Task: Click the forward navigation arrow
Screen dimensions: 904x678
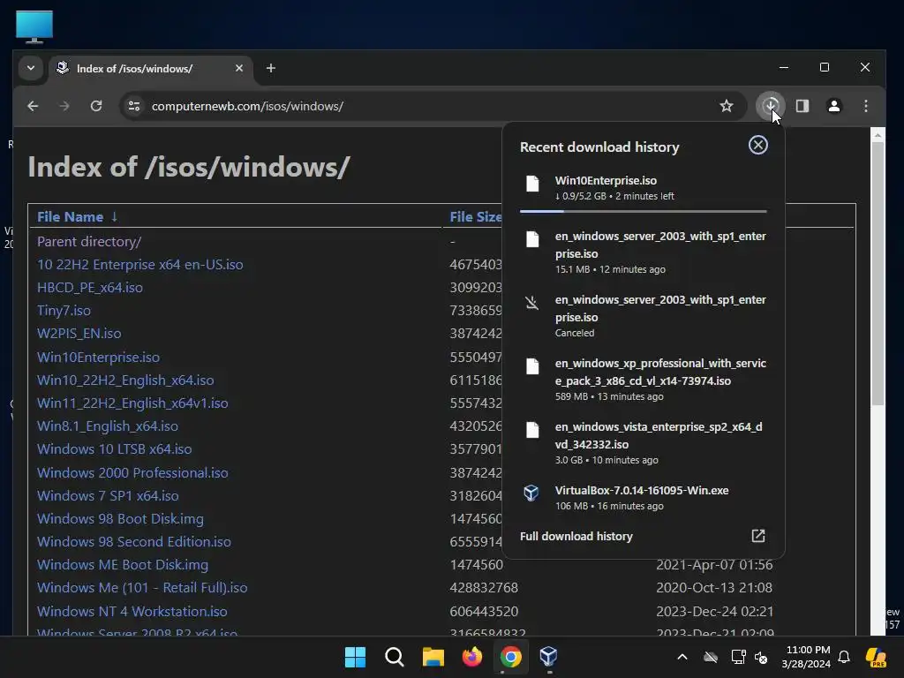Action: coord(64,106)
